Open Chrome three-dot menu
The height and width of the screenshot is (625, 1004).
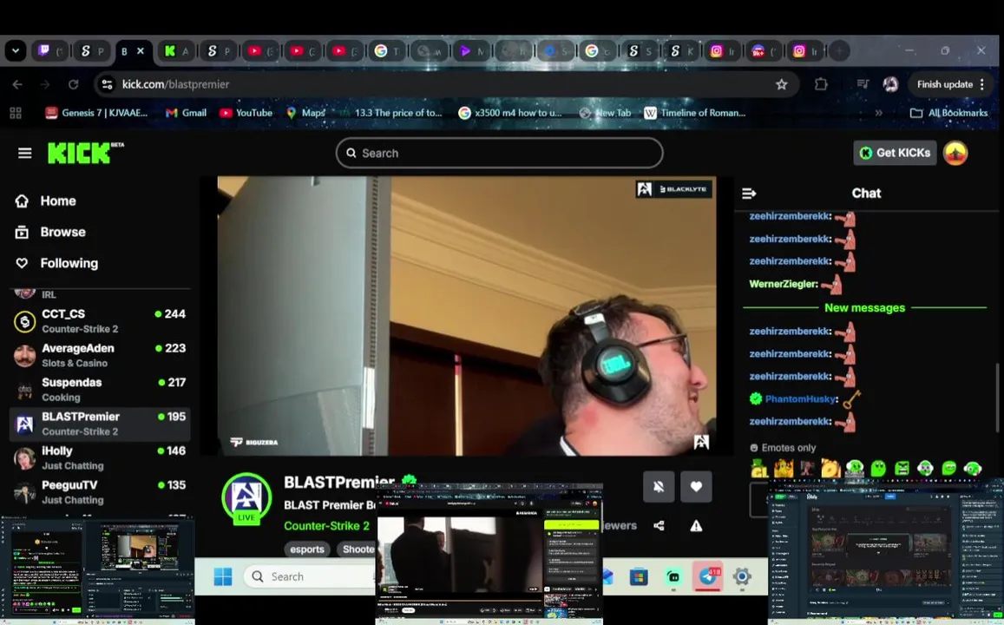pyautogui.click(x=982, y=84)
